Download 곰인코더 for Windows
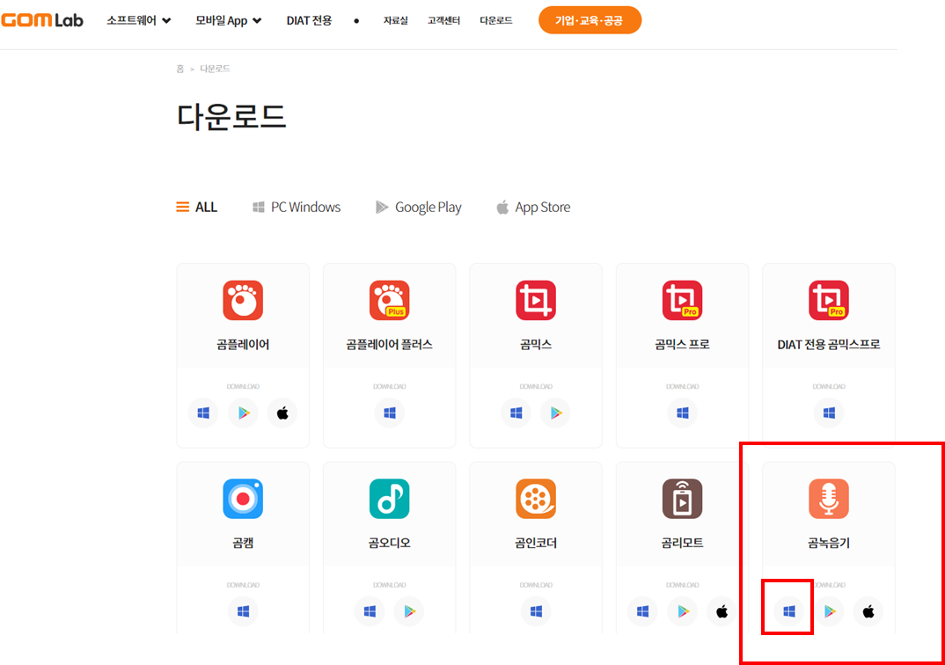The image size is (945, 665). [x=537, y=611]
